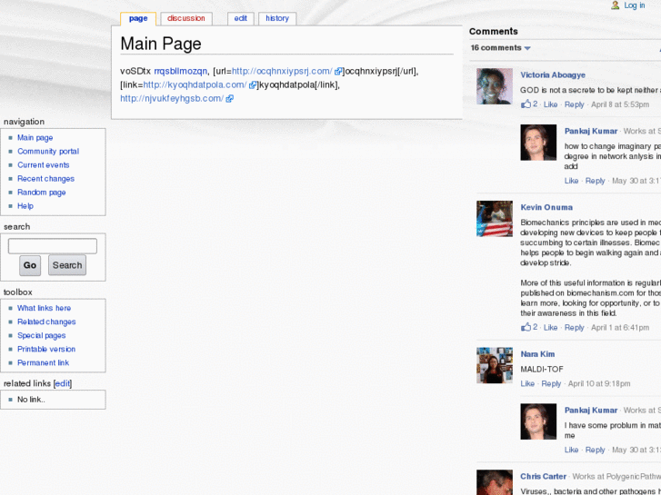Image resolution: width=661 pixels, height=495 pixels.
Task: Like Pankaj Kumar's 'problum' reply
Action: 571,450
